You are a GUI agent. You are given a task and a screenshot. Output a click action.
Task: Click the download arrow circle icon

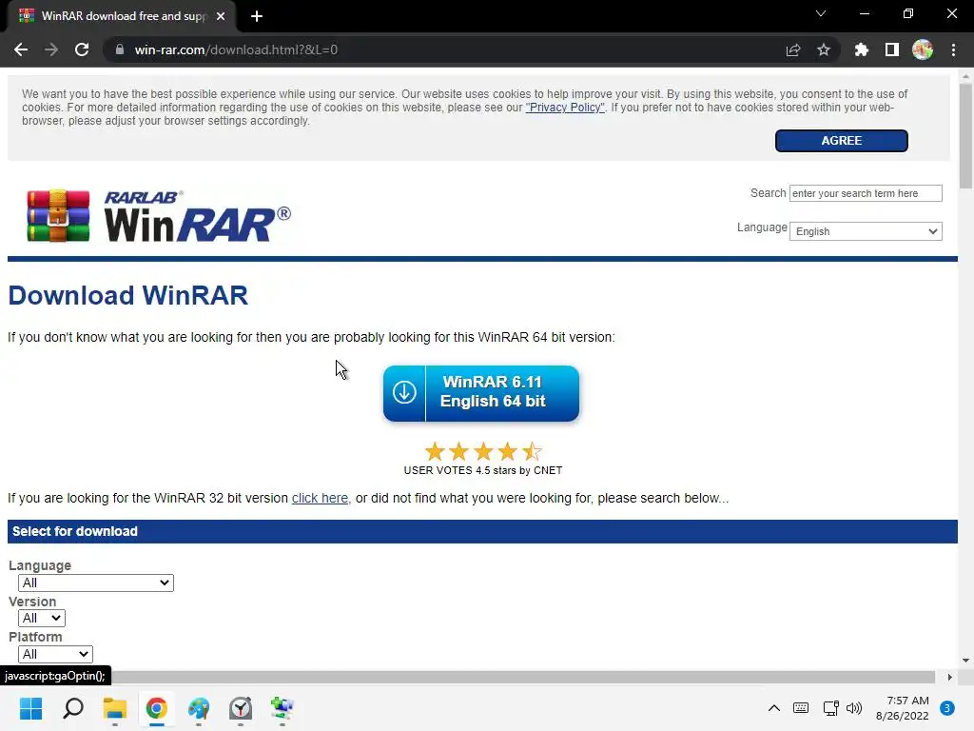click(x=404, y=392)
